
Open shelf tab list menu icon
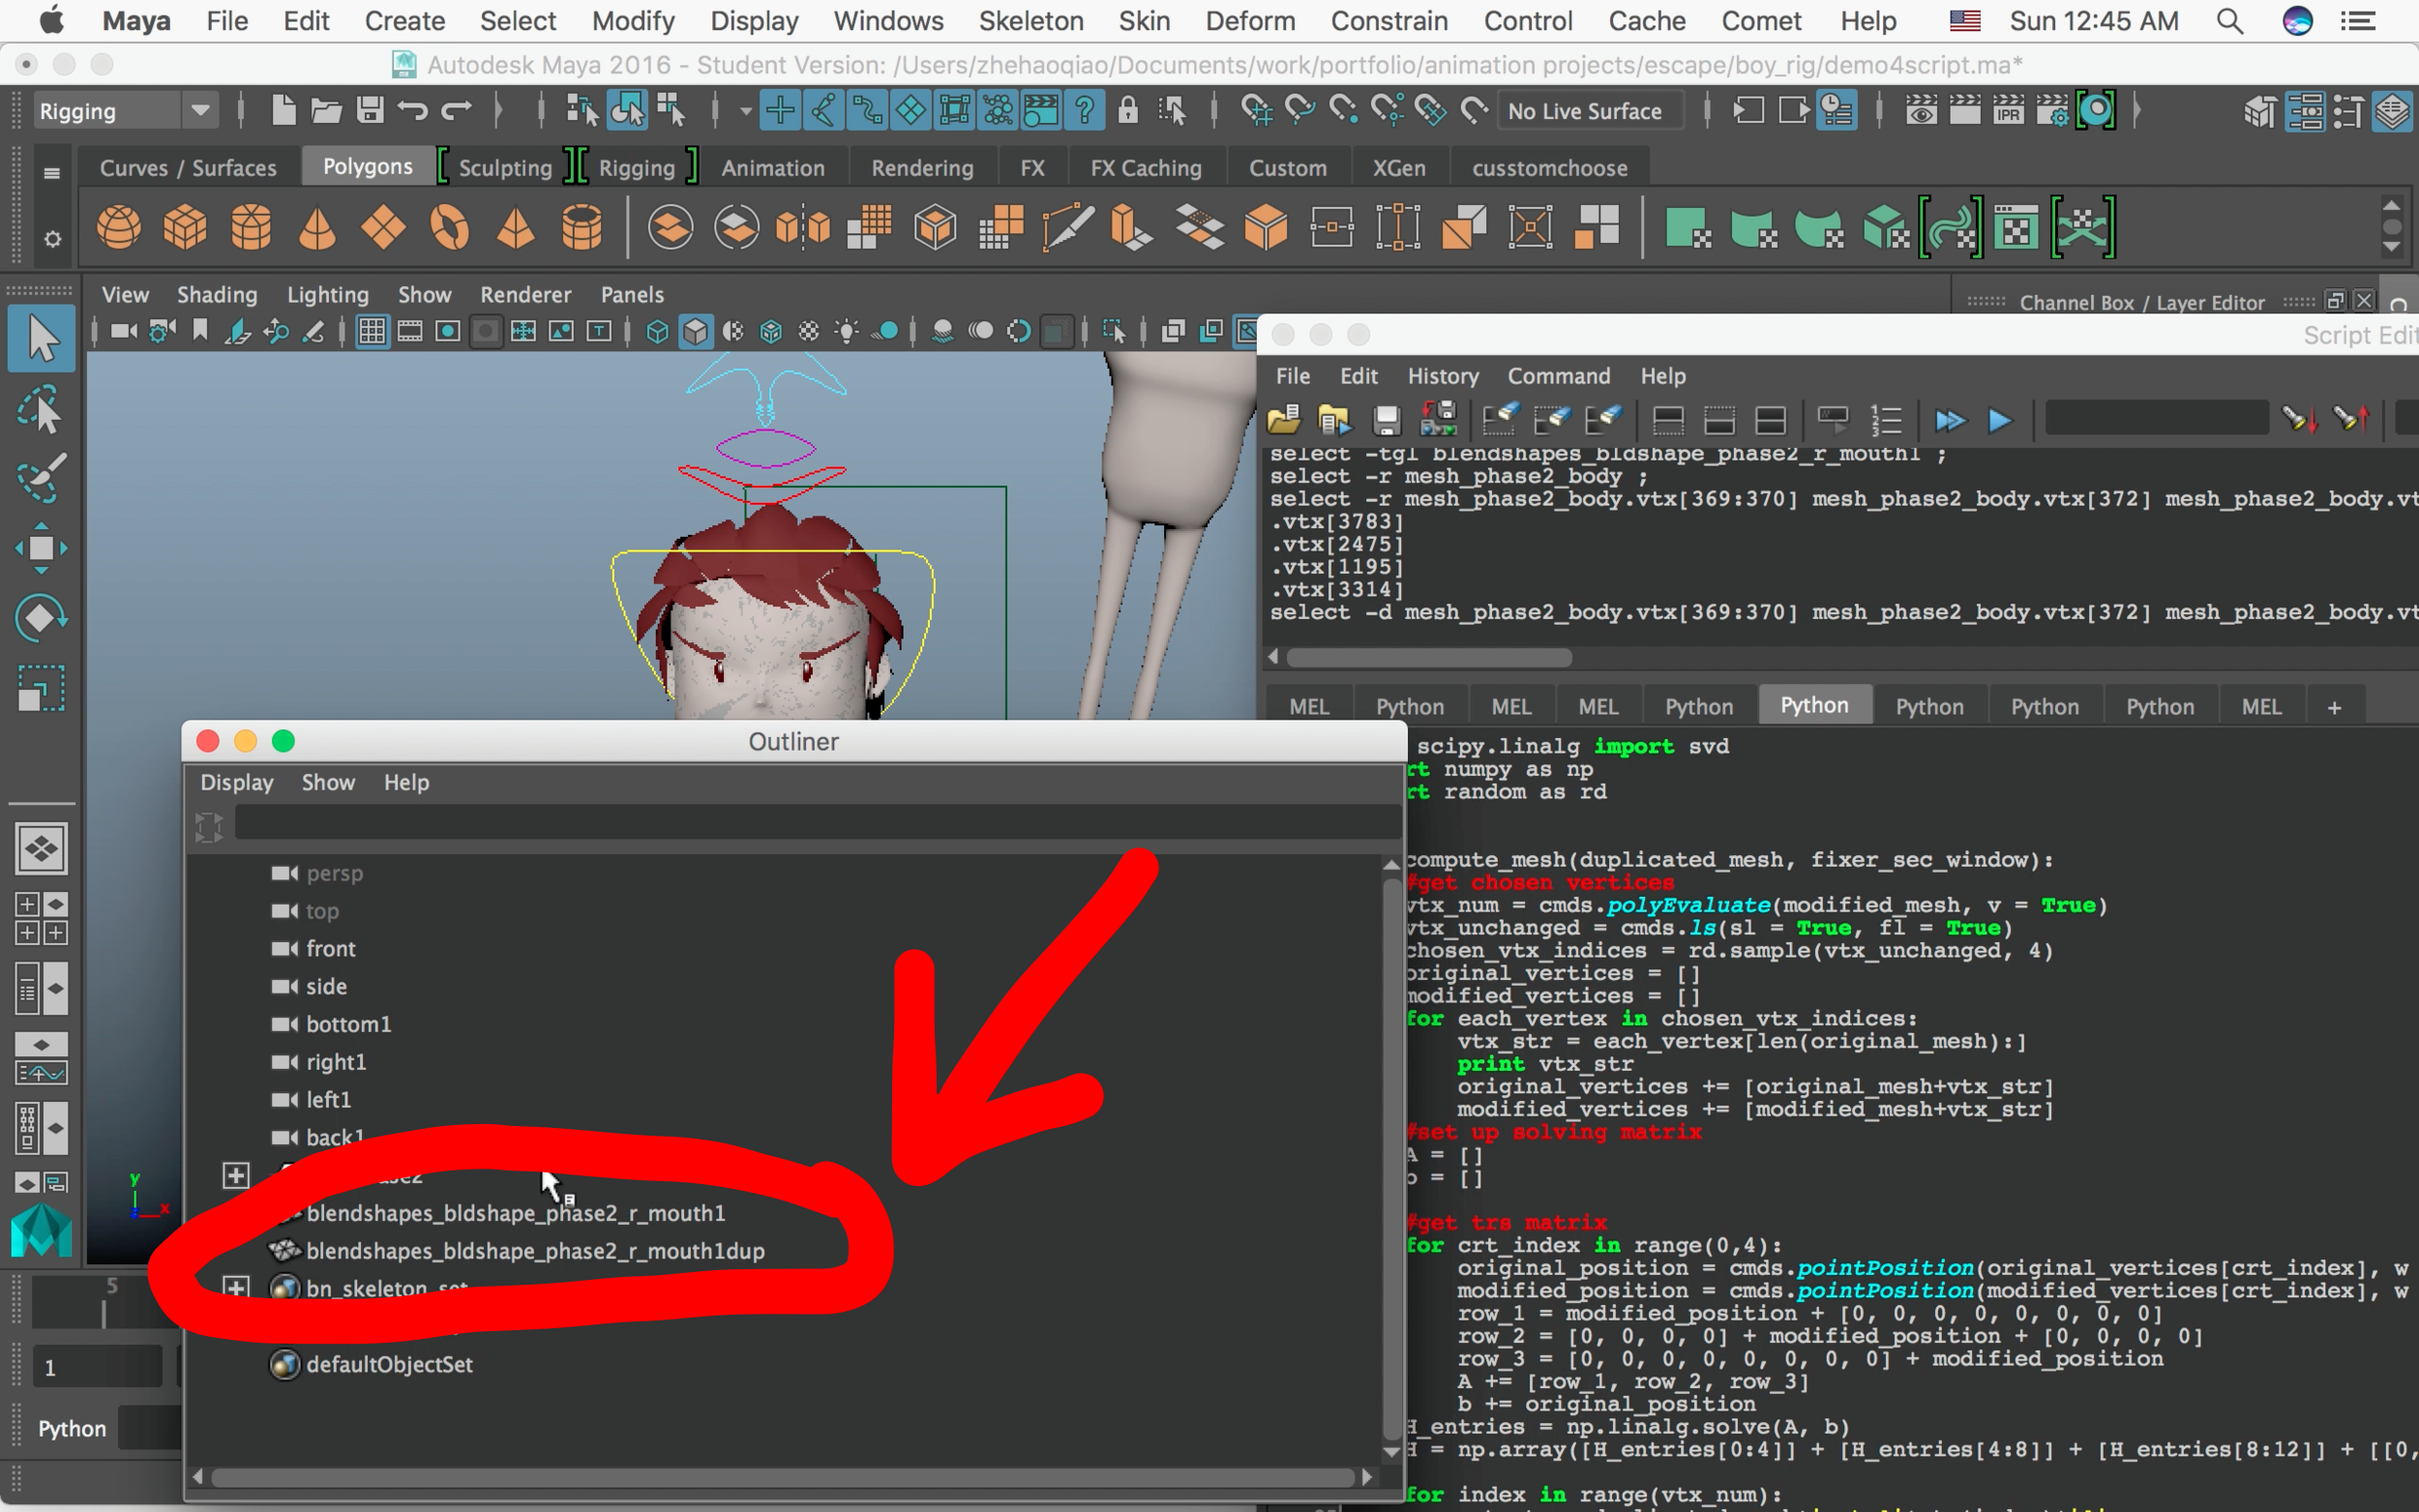pos(52,173)
